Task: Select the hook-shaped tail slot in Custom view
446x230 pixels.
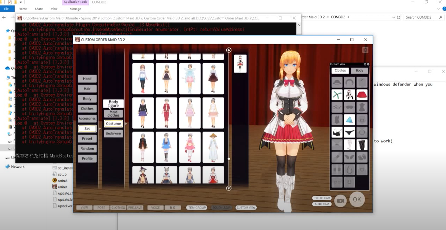Action: click(x=350, y=169)
